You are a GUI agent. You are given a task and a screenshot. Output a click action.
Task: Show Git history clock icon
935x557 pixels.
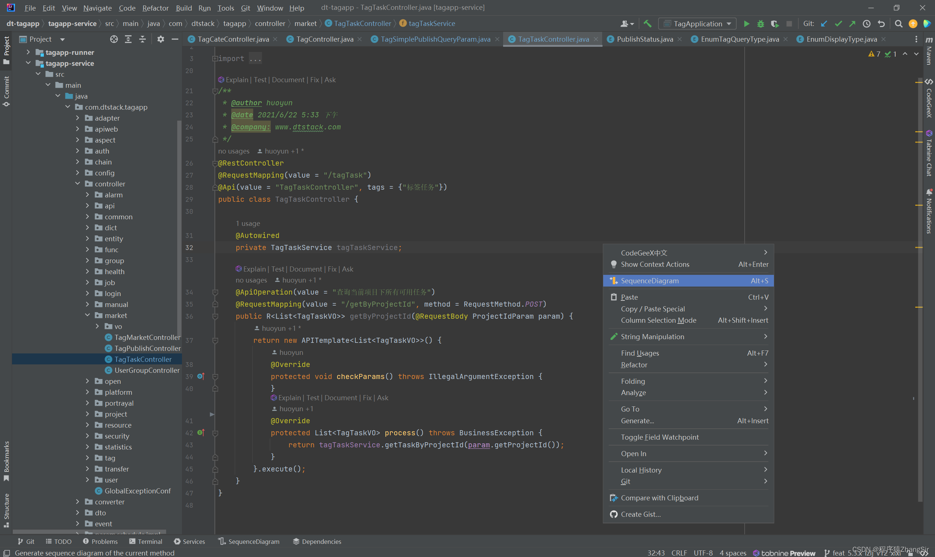[x=867, y=24]
